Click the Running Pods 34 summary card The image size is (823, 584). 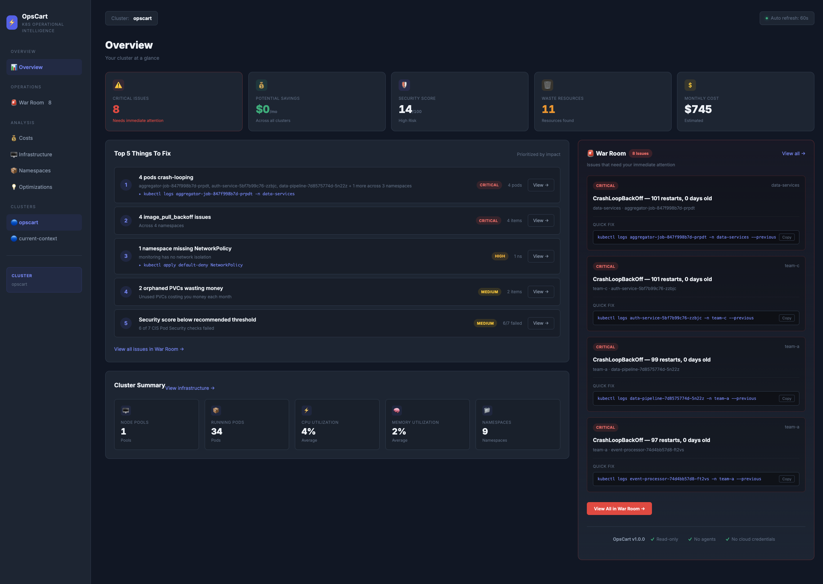(247, 424)
